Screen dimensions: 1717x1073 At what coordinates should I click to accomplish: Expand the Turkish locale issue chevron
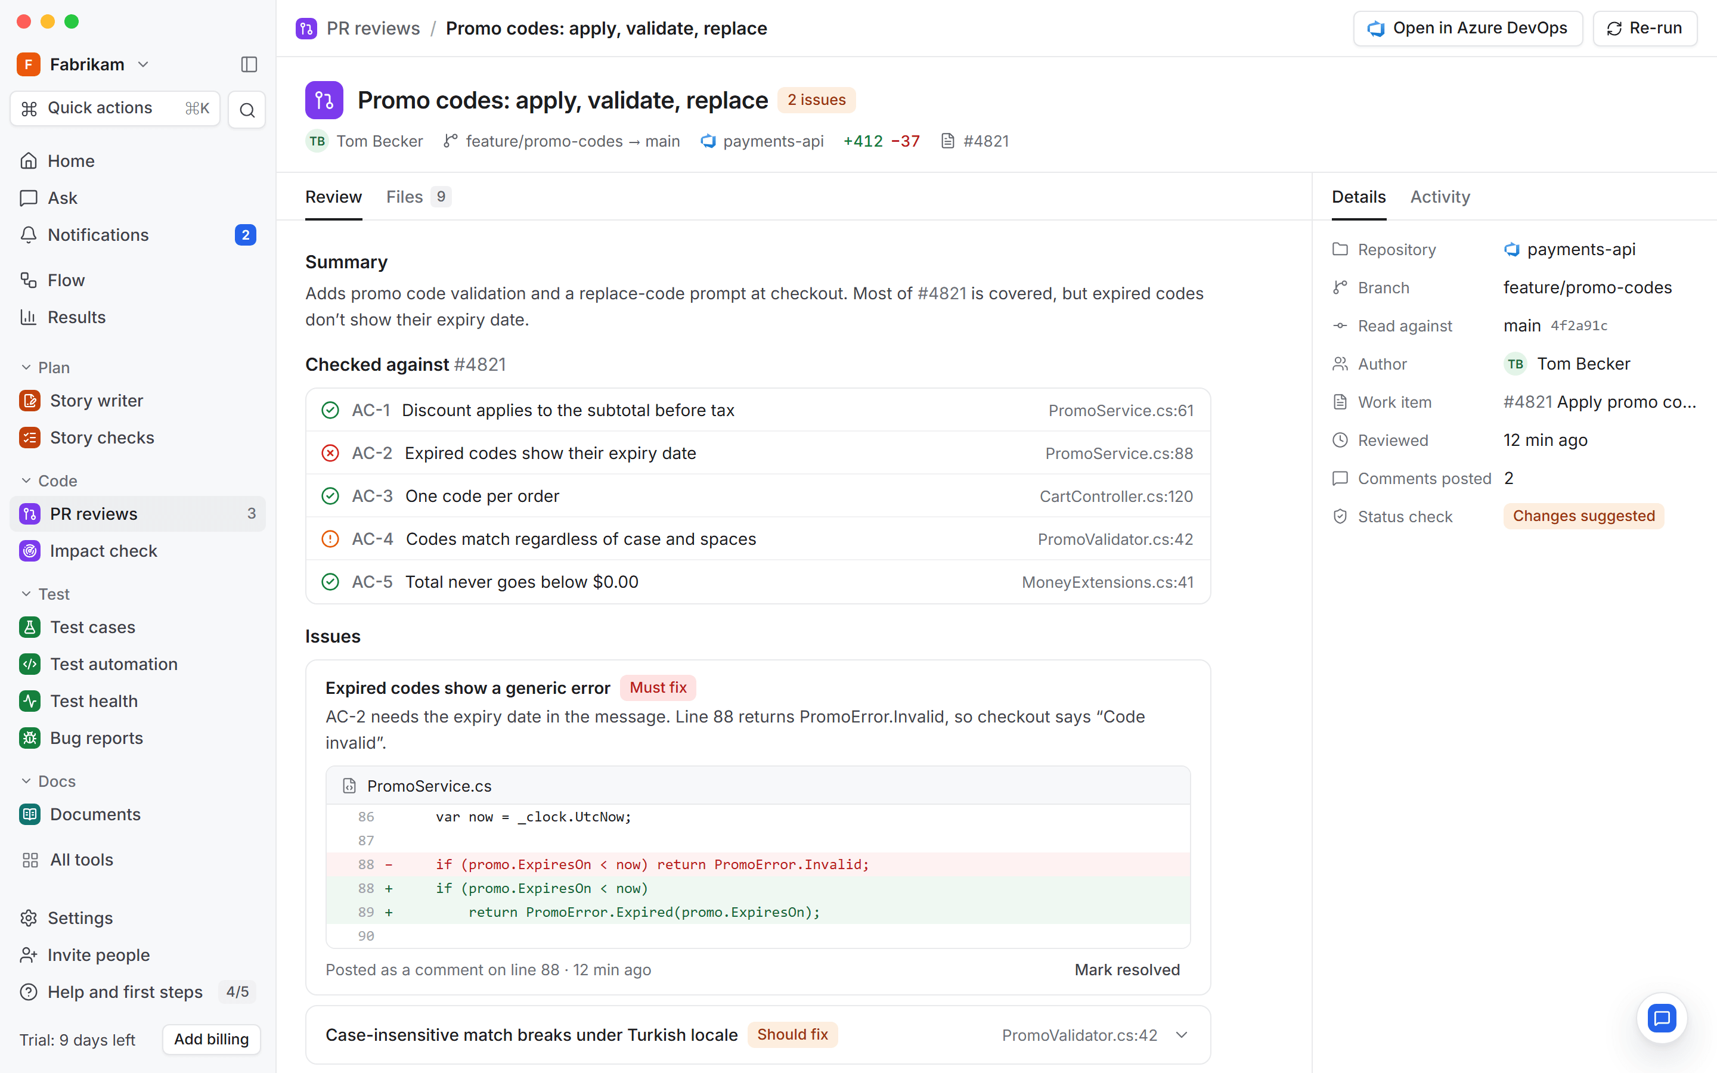coord(1181,1035)
